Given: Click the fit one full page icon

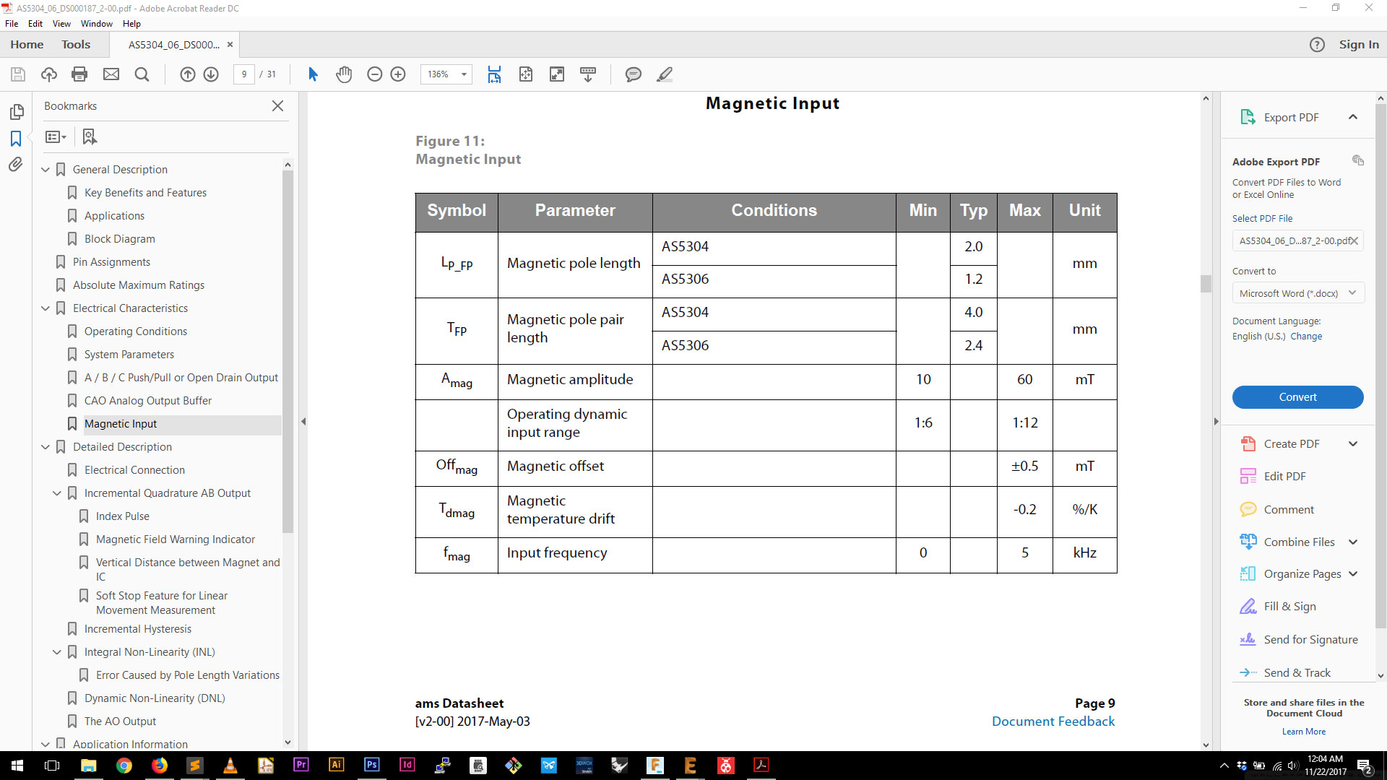Looking at the screenshot, I should pos(526,74).
